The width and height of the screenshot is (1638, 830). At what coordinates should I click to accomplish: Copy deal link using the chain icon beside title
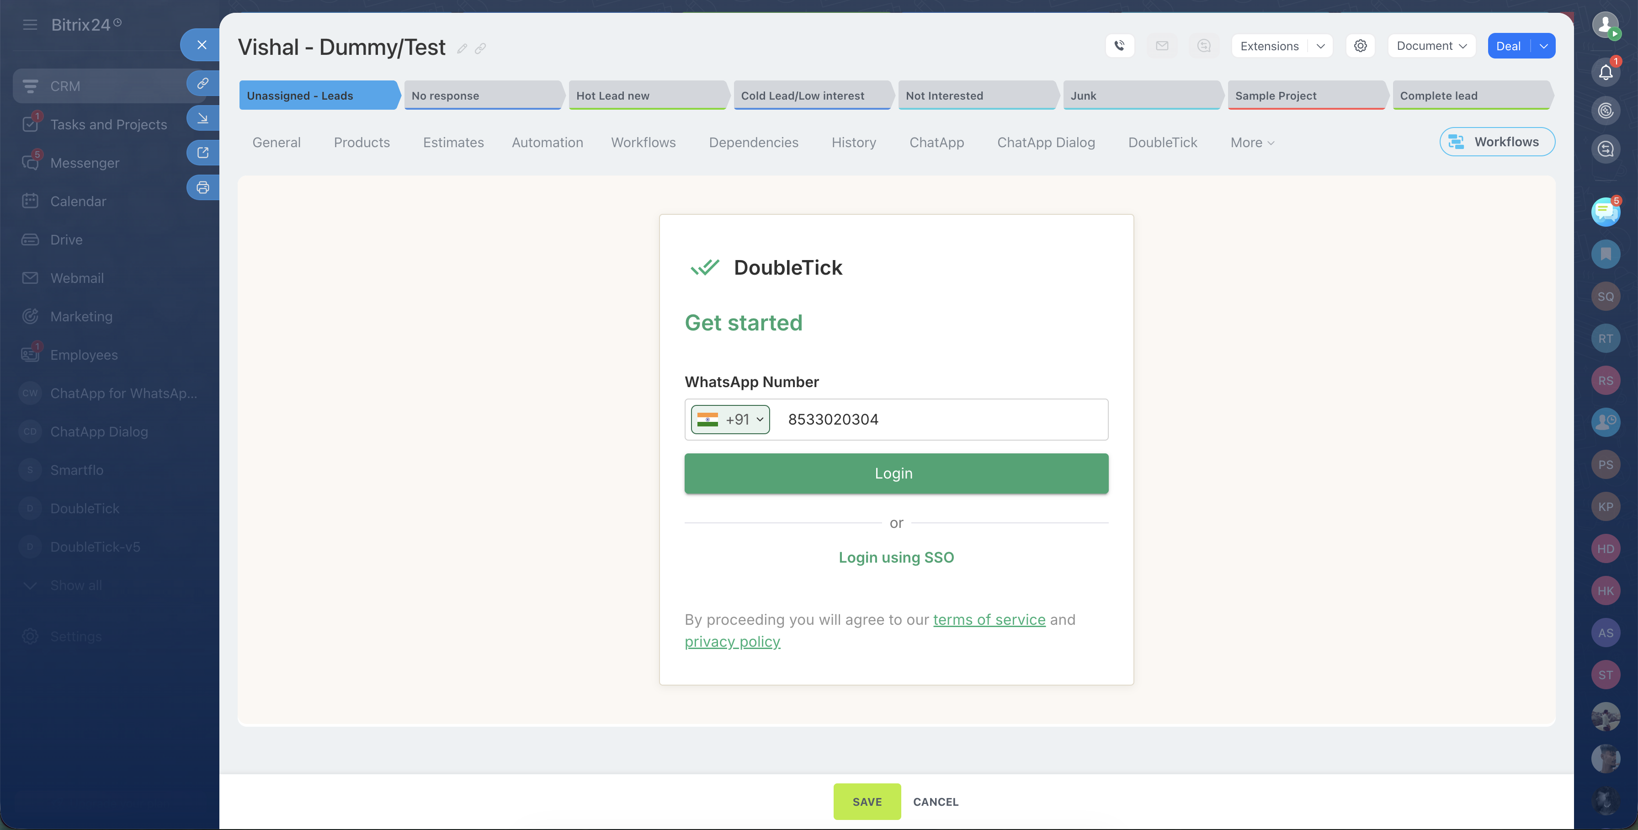point(481,48)
